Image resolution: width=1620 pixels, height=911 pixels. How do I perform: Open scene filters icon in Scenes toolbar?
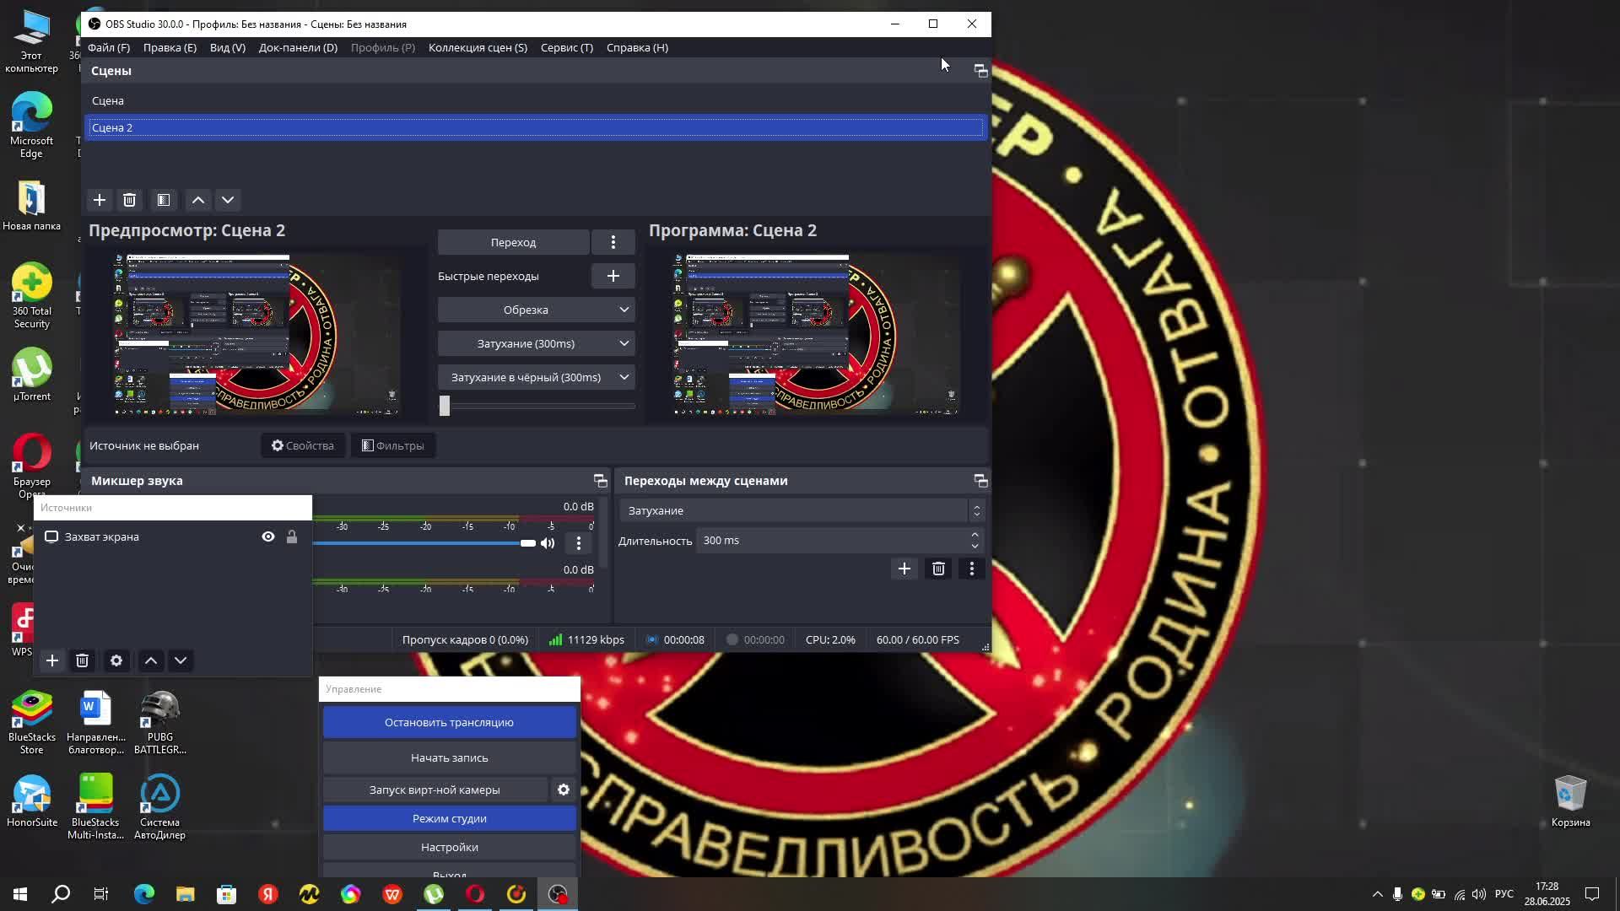click(x=164, y=200)
